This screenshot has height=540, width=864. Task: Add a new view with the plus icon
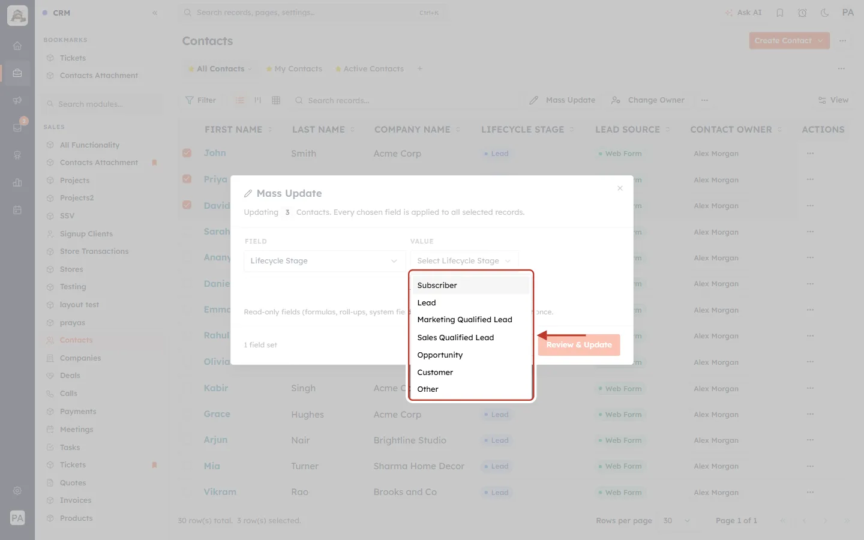tap(420, 69)
